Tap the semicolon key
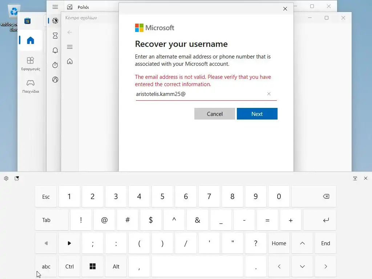Viewport: 372px width, 279px height. tap(93, 243)
